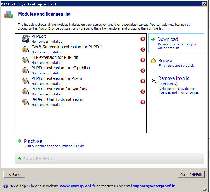The width and height of the screenshot is (210, 192).
Task: Click red error icon for Symfony extension
Action: pyautogui.click(x=143, y=92)
